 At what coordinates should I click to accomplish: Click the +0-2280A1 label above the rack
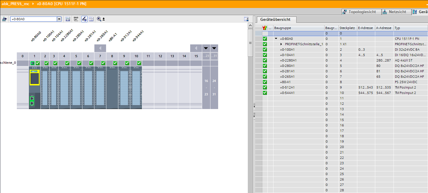67,35
